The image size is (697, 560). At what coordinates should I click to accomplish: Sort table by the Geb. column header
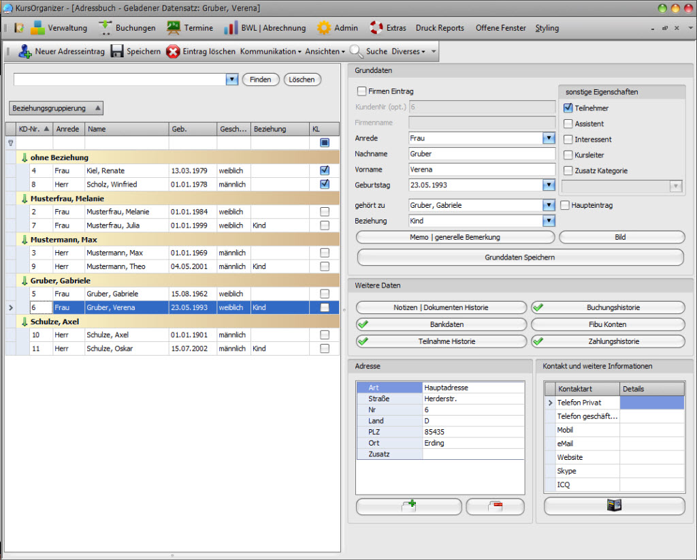pyautogui.click(x=193, y=129)
